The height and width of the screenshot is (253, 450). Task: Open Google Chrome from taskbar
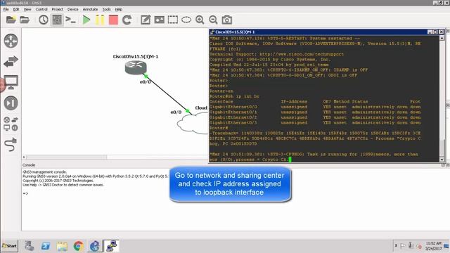(78, 246)
